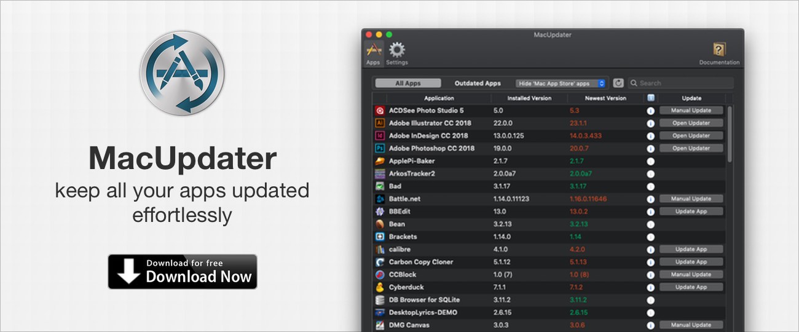Click the Cyberduck app icon

[x=379, y=287]
